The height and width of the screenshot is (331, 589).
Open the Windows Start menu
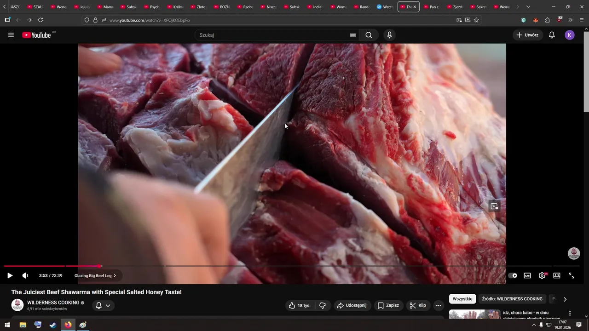tap(7, 325)
